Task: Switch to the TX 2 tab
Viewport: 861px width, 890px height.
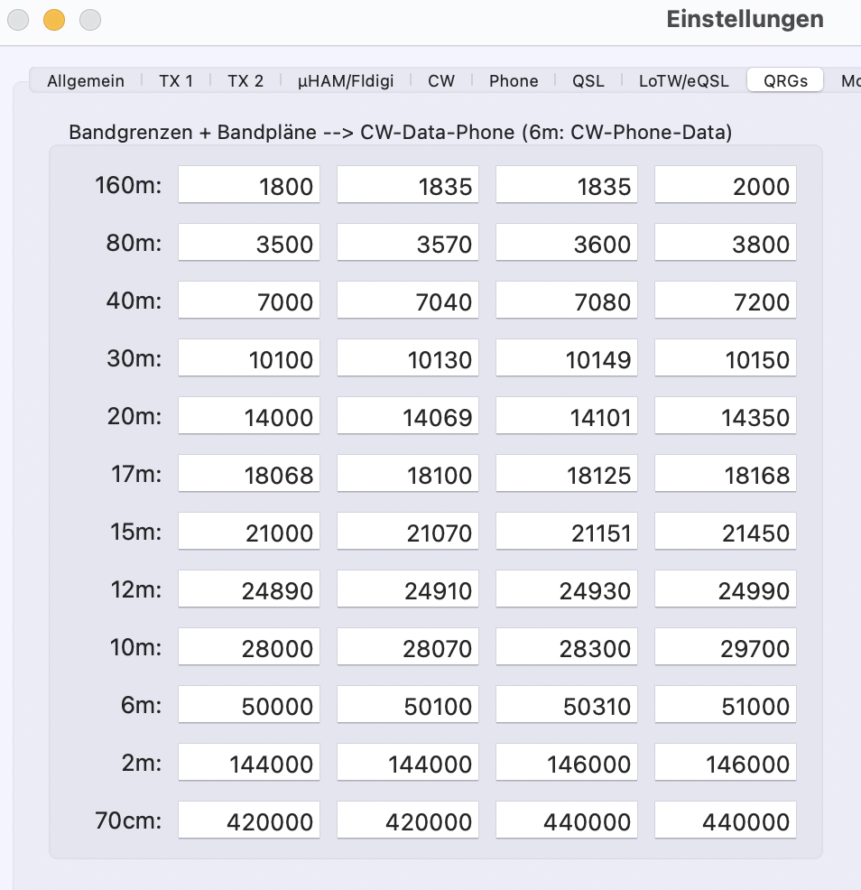Action: (x=245, y=81)
